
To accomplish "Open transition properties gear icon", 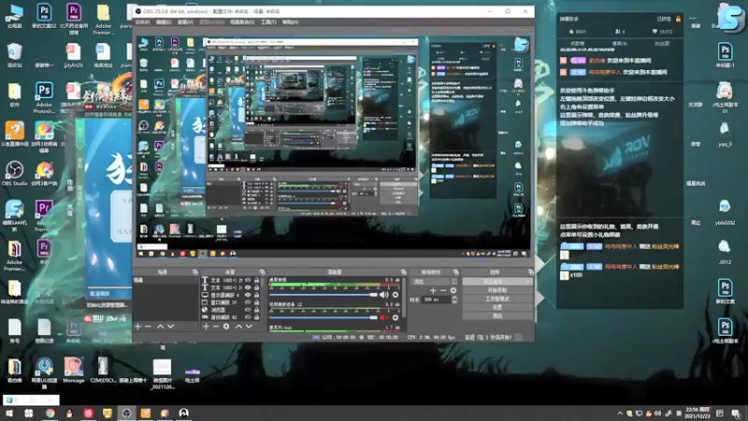I will [x=453, y=291].
